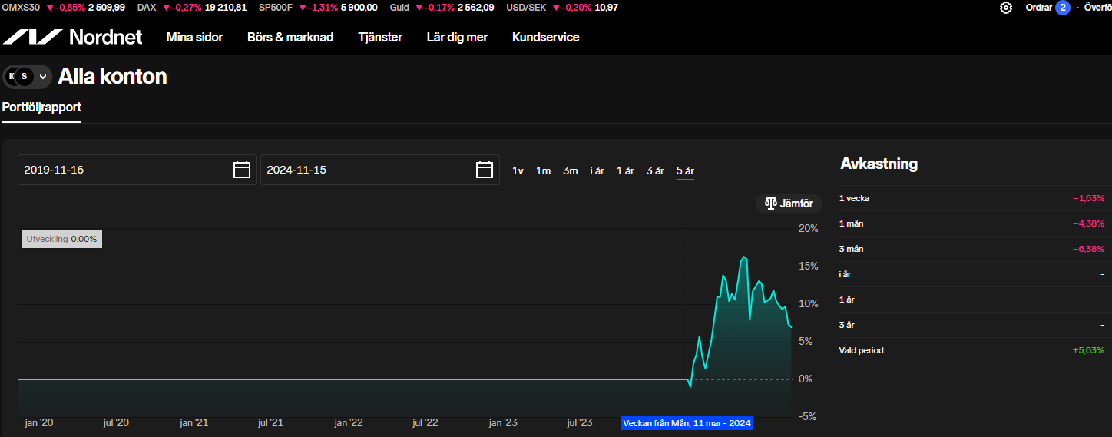Viewport: 1112px width, 437px height.
Task: Expand the account selector chevron
Action: click(x=43, y=76)
